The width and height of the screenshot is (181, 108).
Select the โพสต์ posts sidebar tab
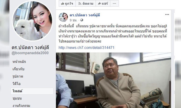tap(32, 91)
